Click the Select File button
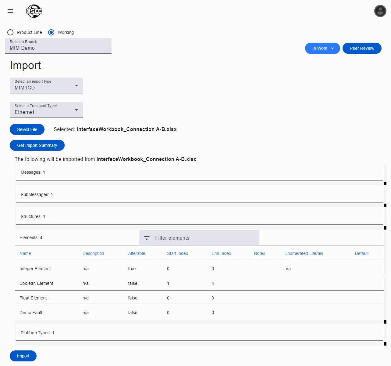Screen dimensions: 391x366 coord(27,129)
